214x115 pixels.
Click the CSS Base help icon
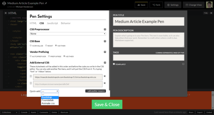pyautogui.click(x=105, y=41)
